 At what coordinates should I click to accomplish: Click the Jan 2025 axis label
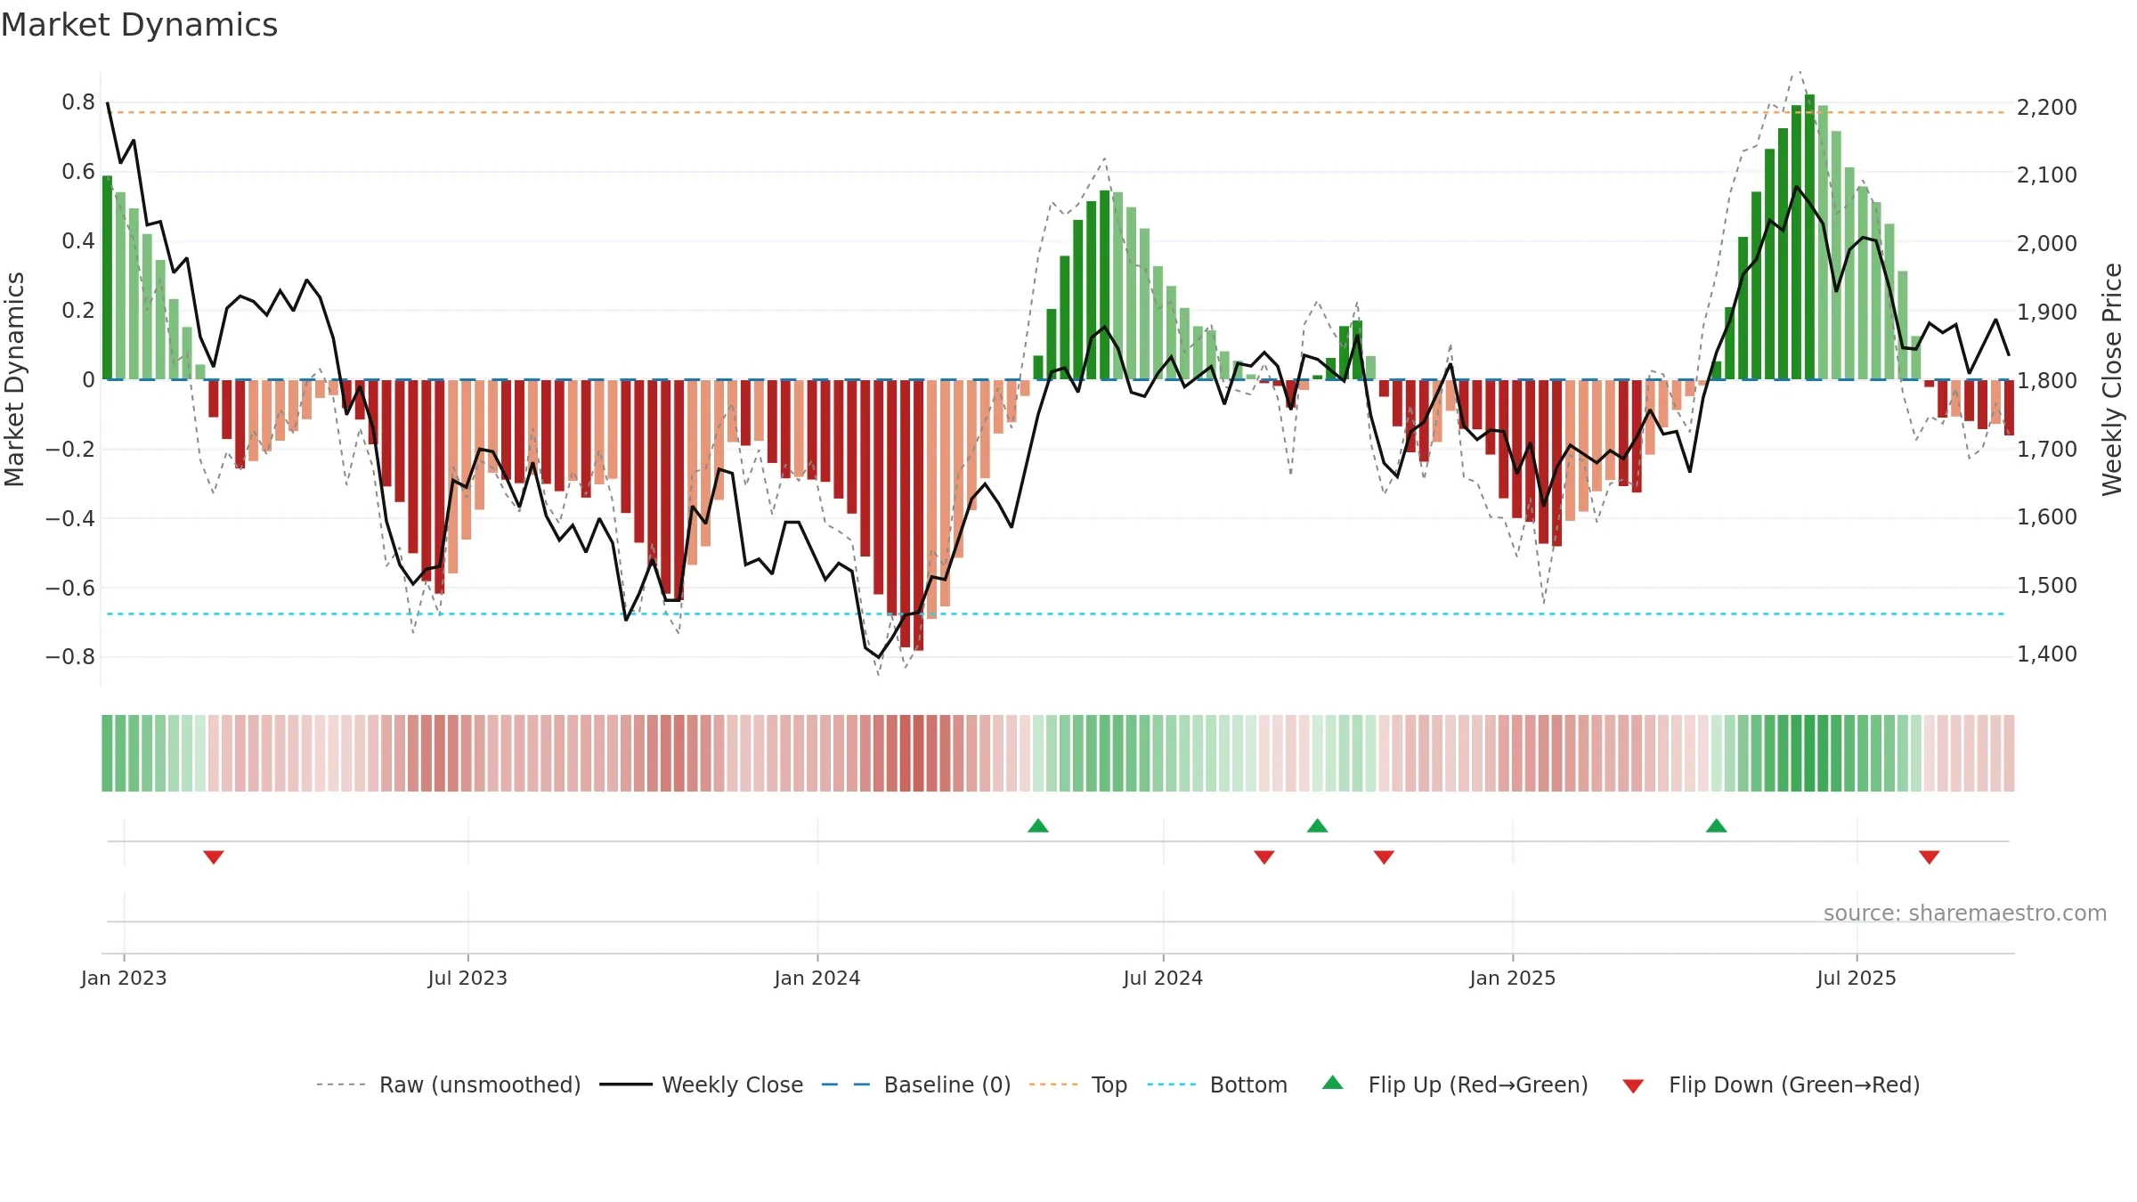[x=1513, y=978]
